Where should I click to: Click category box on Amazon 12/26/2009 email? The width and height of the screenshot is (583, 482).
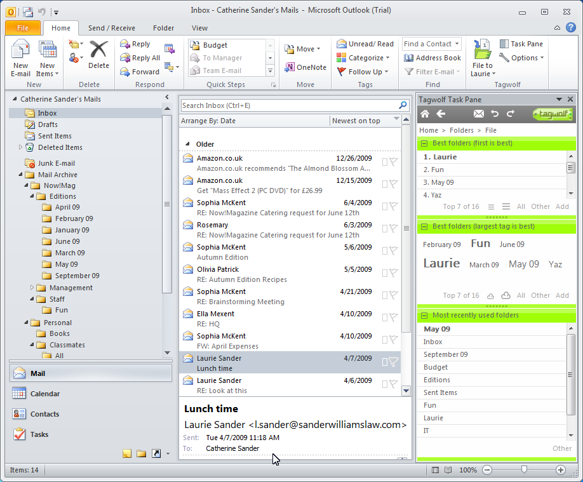385,162
